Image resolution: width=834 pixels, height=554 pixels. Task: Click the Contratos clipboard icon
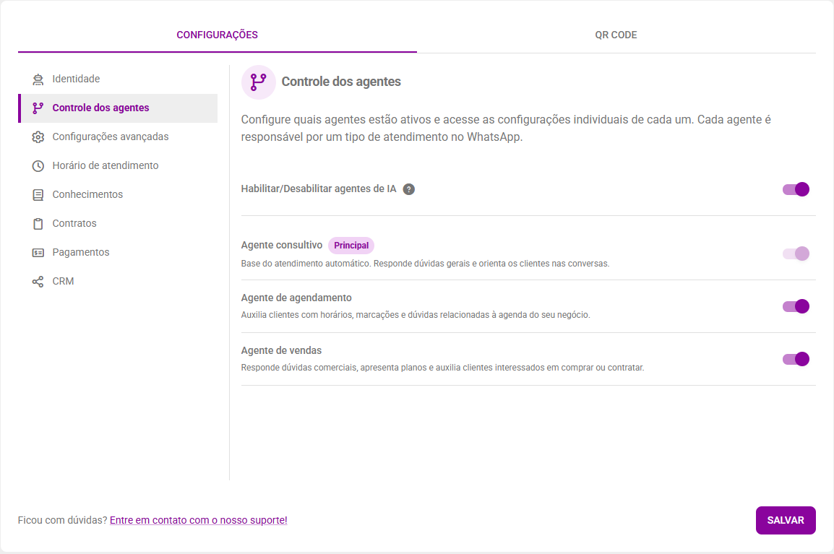(38, 224)
